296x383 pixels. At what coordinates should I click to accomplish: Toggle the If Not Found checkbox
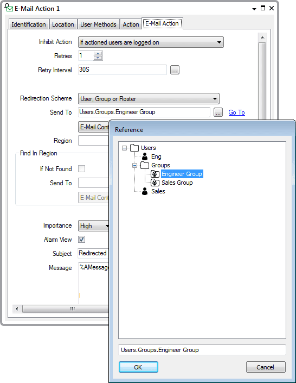[81, 169]
